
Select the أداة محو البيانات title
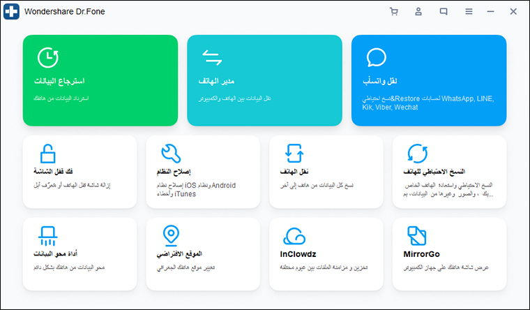pyautogui.click(x=55, y=254)
